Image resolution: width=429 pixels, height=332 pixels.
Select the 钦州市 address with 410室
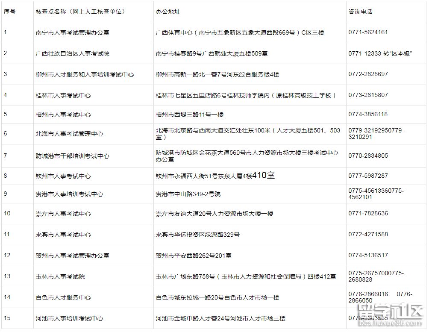coord(215,176)
